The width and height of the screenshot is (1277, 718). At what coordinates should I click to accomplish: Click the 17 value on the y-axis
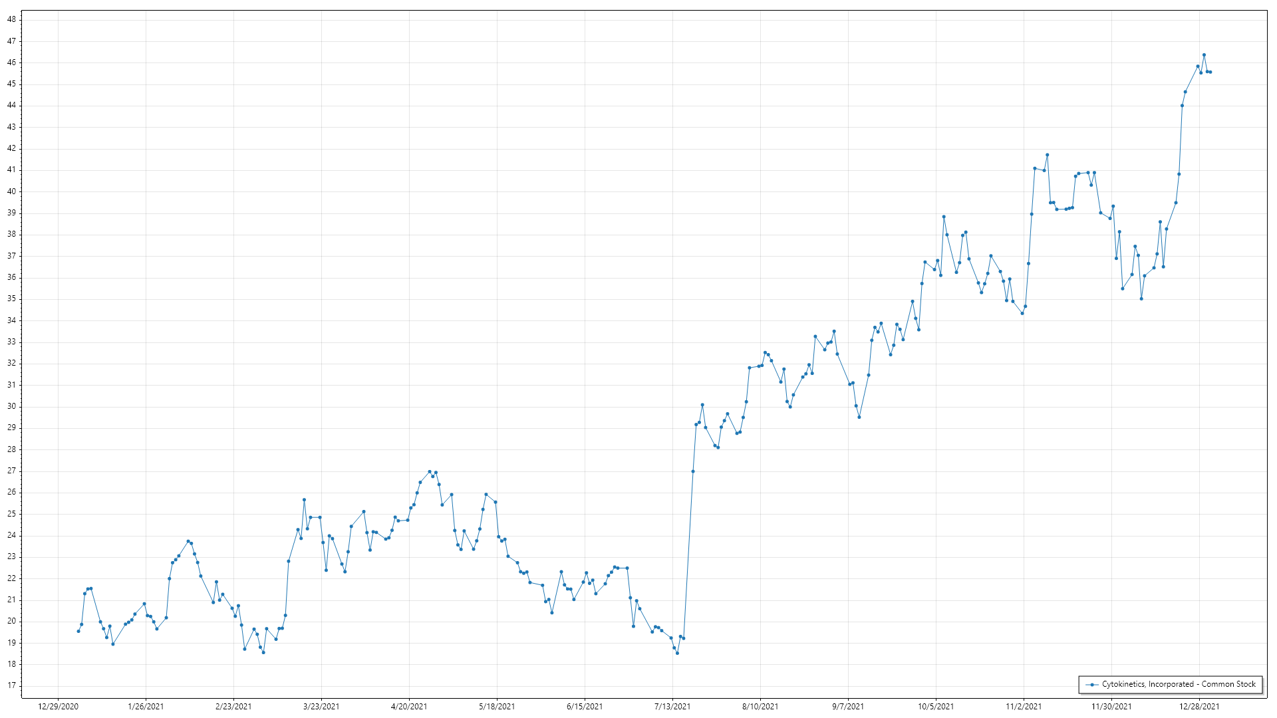11,685
